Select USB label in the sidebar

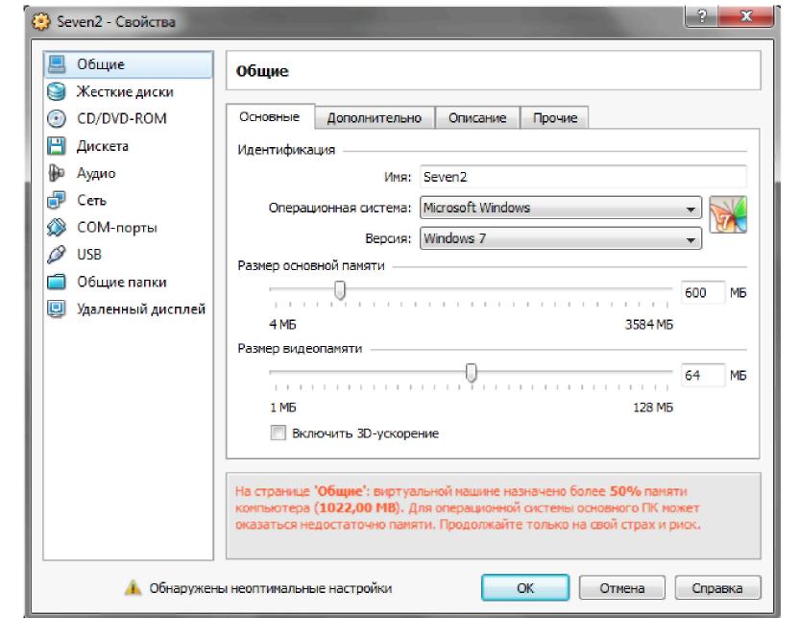pos(89,255)
